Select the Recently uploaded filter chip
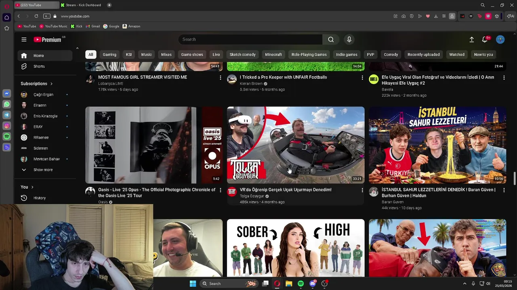The height and width of the screenshot is (290, 517). coord(423,54)
